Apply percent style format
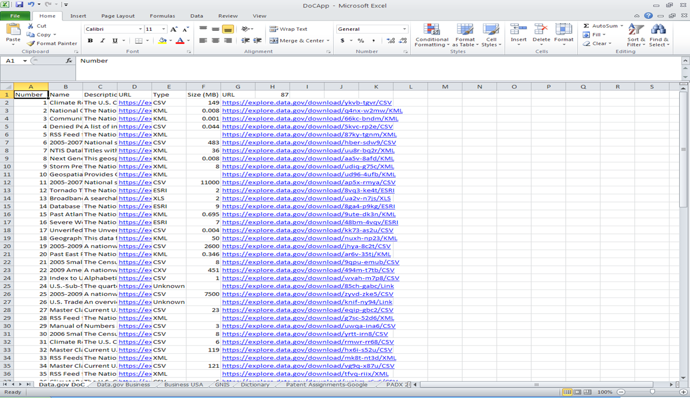 361,41
